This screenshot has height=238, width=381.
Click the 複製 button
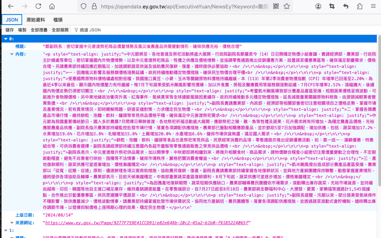tap(22, 30)
